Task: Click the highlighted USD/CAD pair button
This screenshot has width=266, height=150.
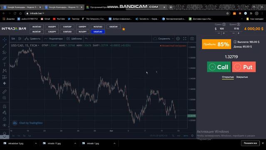Action: click(x=98, y=32)
